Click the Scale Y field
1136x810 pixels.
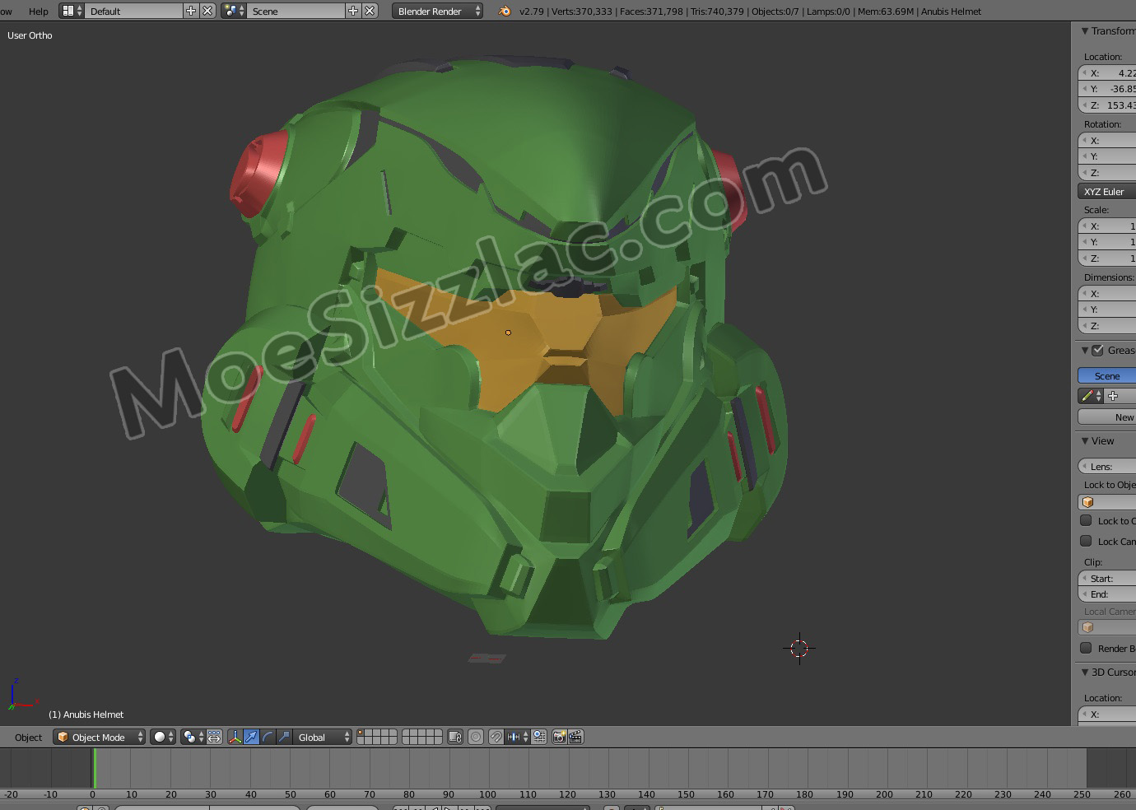(x=1107, y=241)
